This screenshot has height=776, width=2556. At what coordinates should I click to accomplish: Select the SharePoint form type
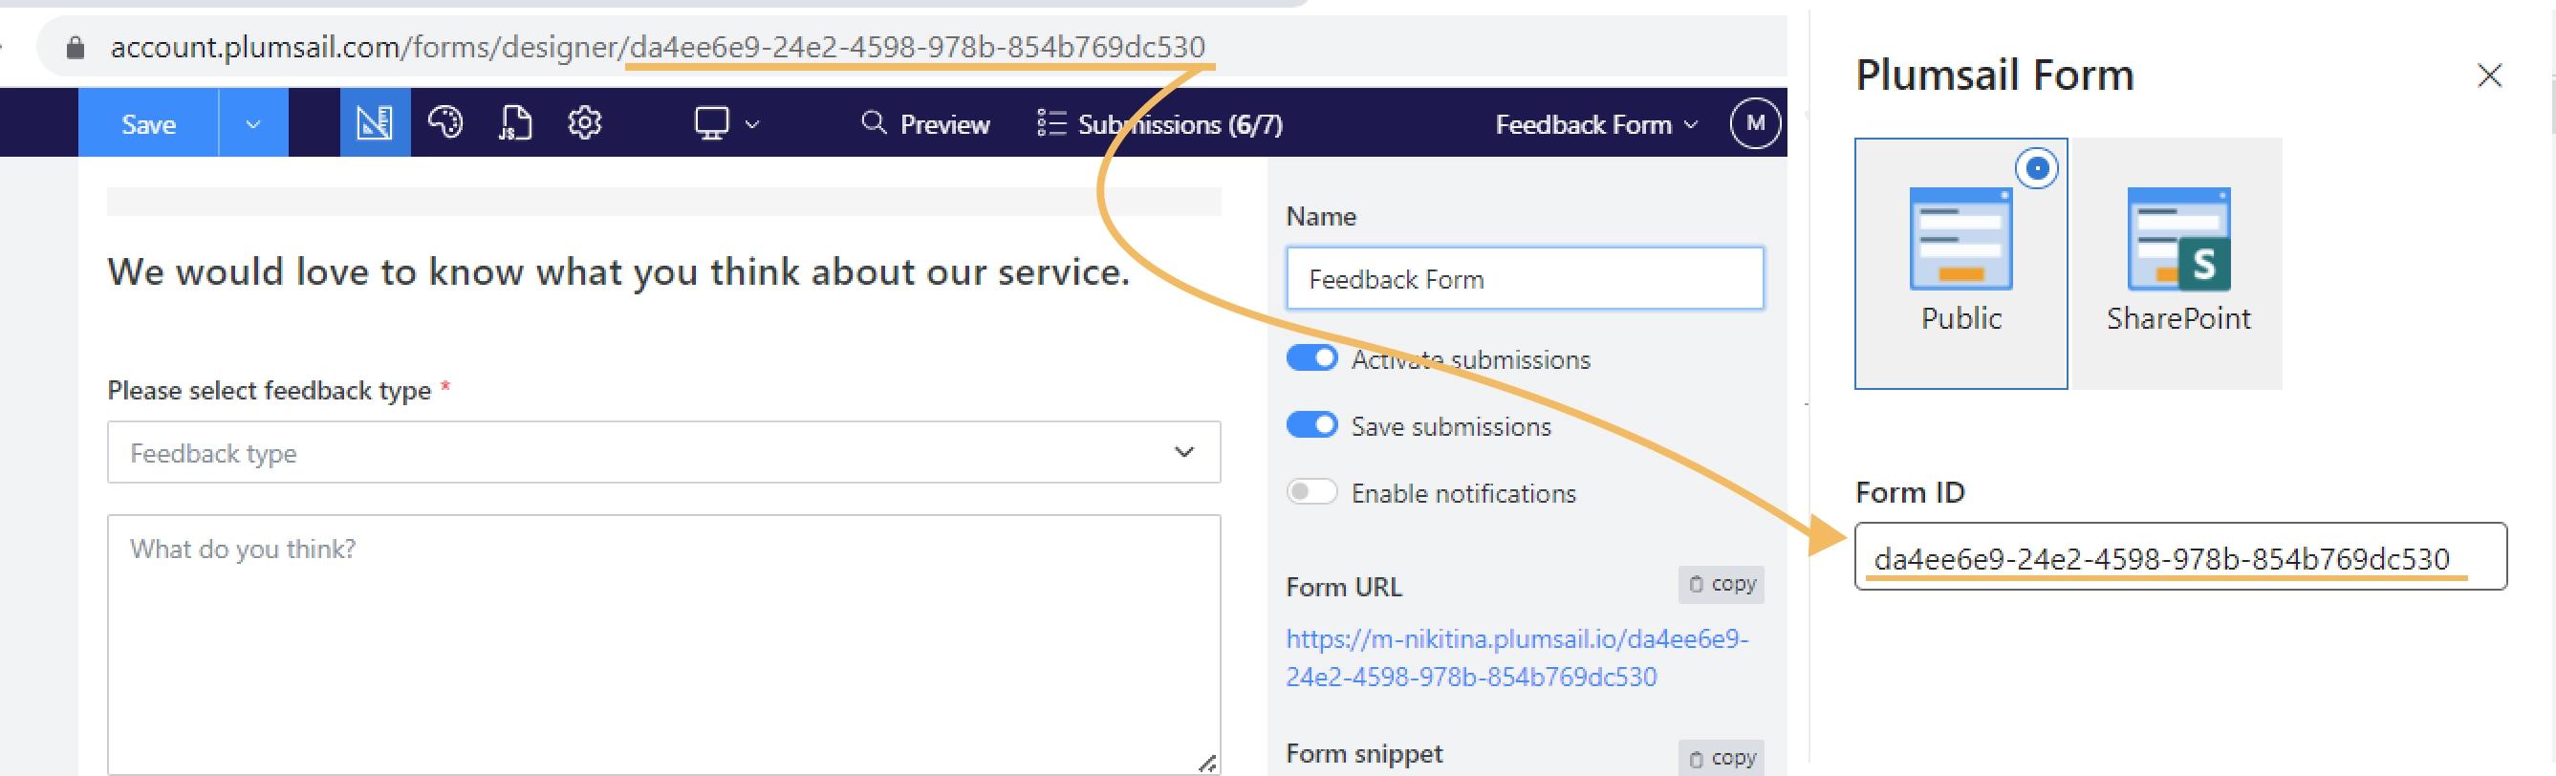2178,264
